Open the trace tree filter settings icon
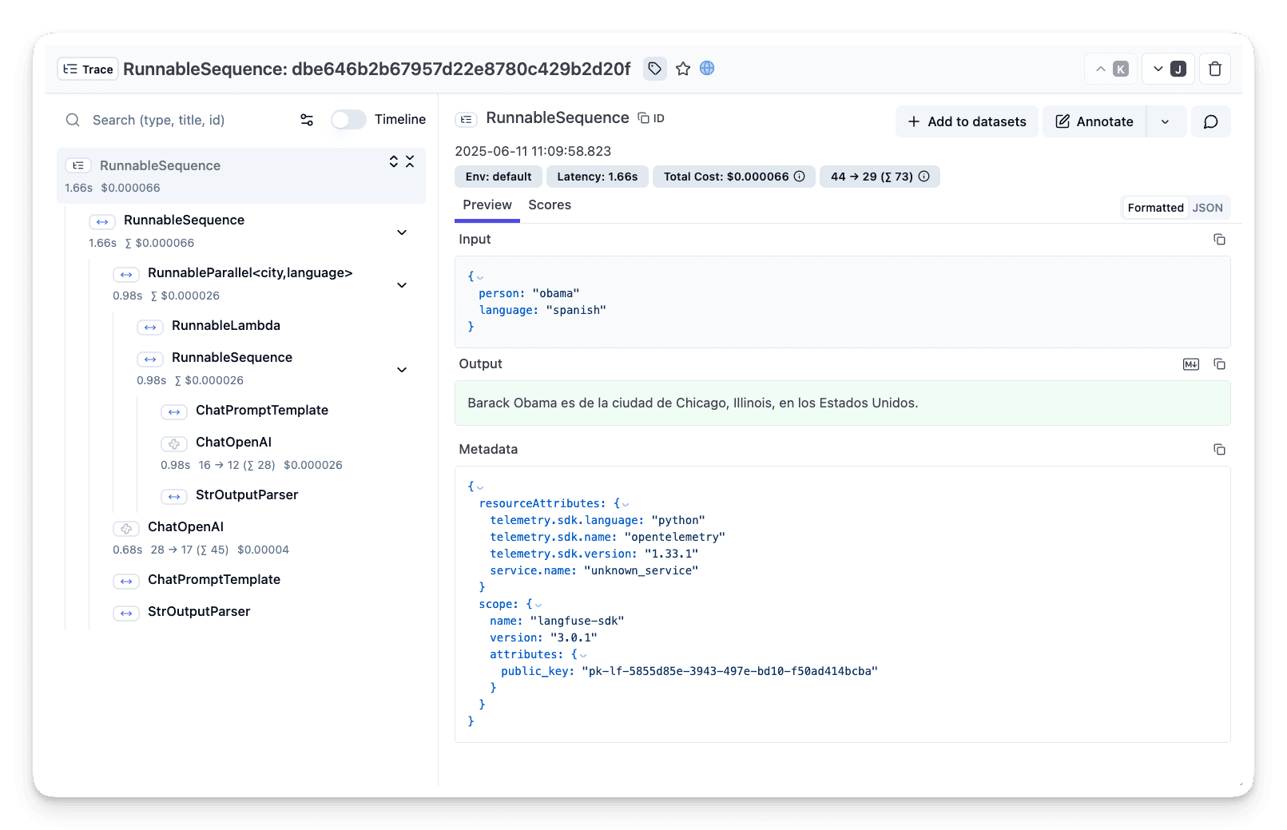 pyautogui.click(x=307, y=120)
